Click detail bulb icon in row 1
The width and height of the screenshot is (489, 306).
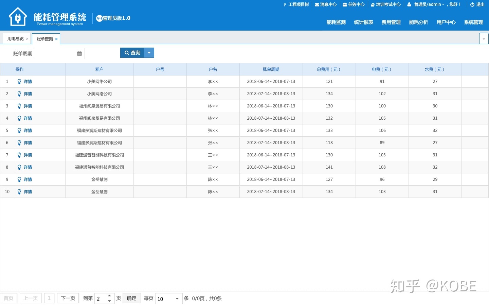coord(19,82)
